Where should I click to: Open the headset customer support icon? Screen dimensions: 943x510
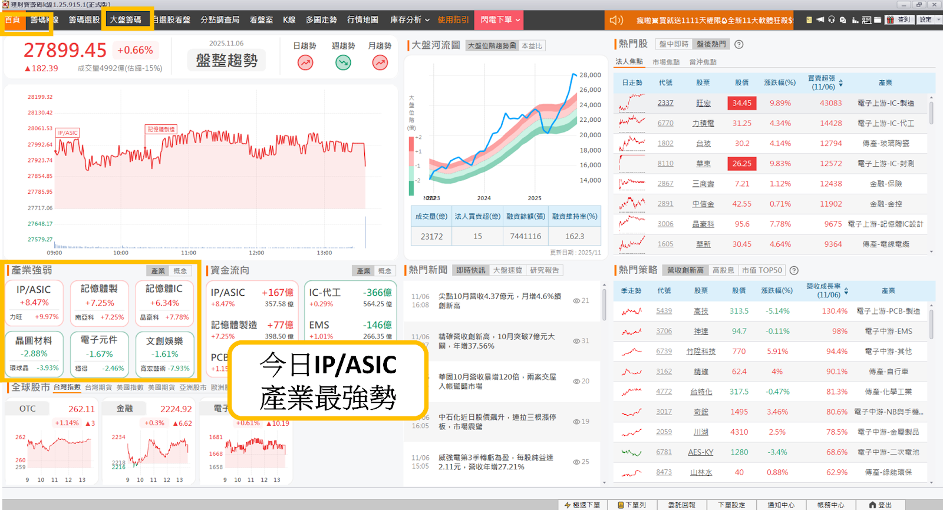click(x=832, y=20)
